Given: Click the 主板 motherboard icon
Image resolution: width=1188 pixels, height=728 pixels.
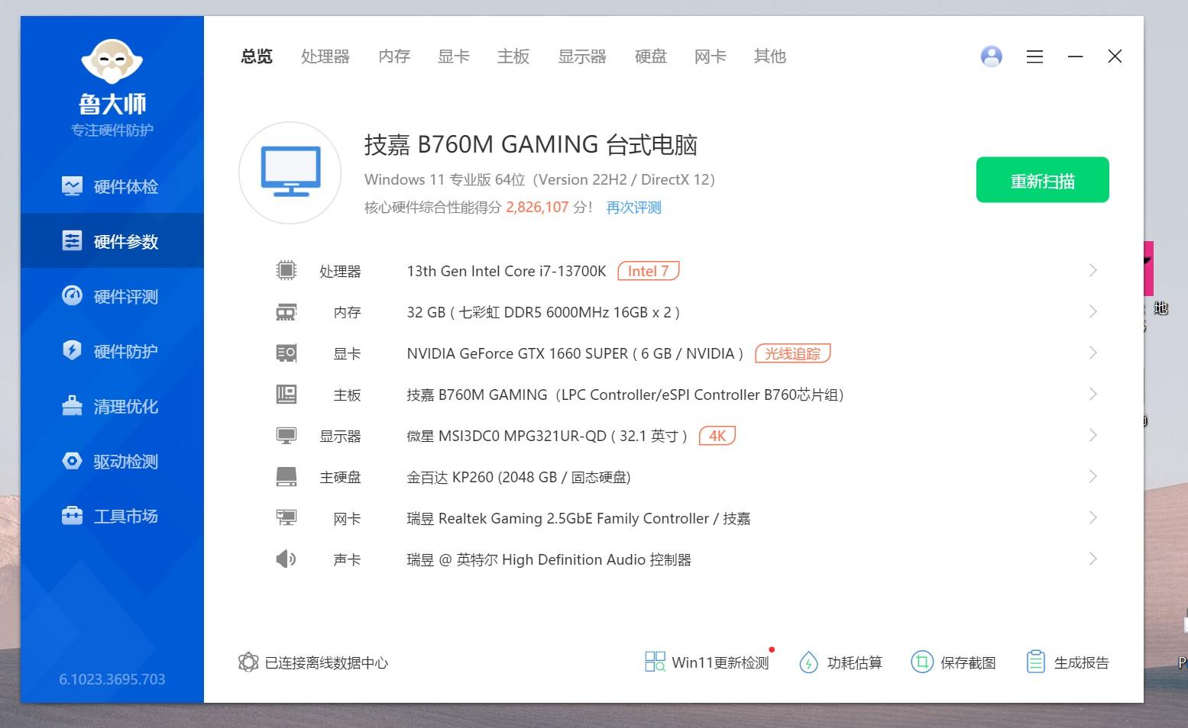Looking at the screenshot, I should click(286, 395).
